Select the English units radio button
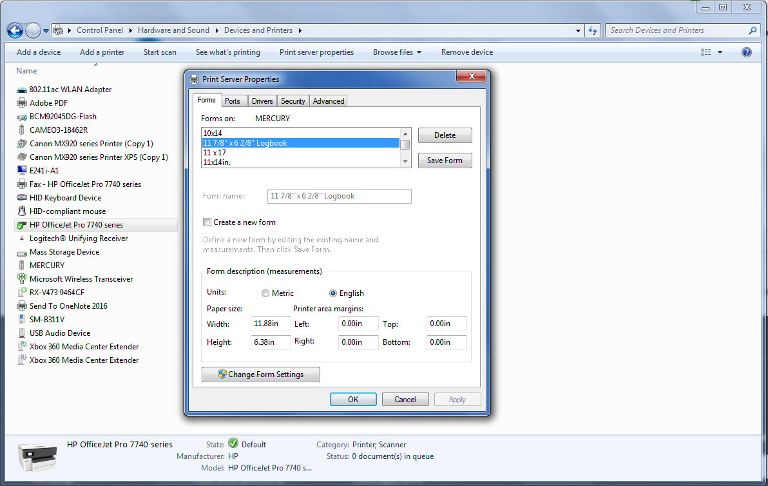 [x=333, y=293]
